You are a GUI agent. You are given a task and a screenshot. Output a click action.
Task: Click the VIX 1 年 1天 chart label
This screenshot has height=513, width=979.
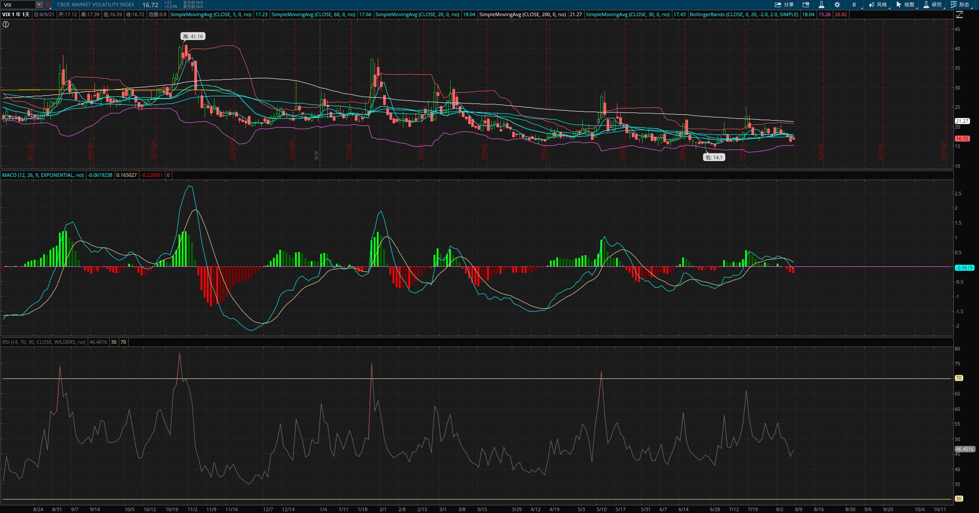[x=16, y=14]
